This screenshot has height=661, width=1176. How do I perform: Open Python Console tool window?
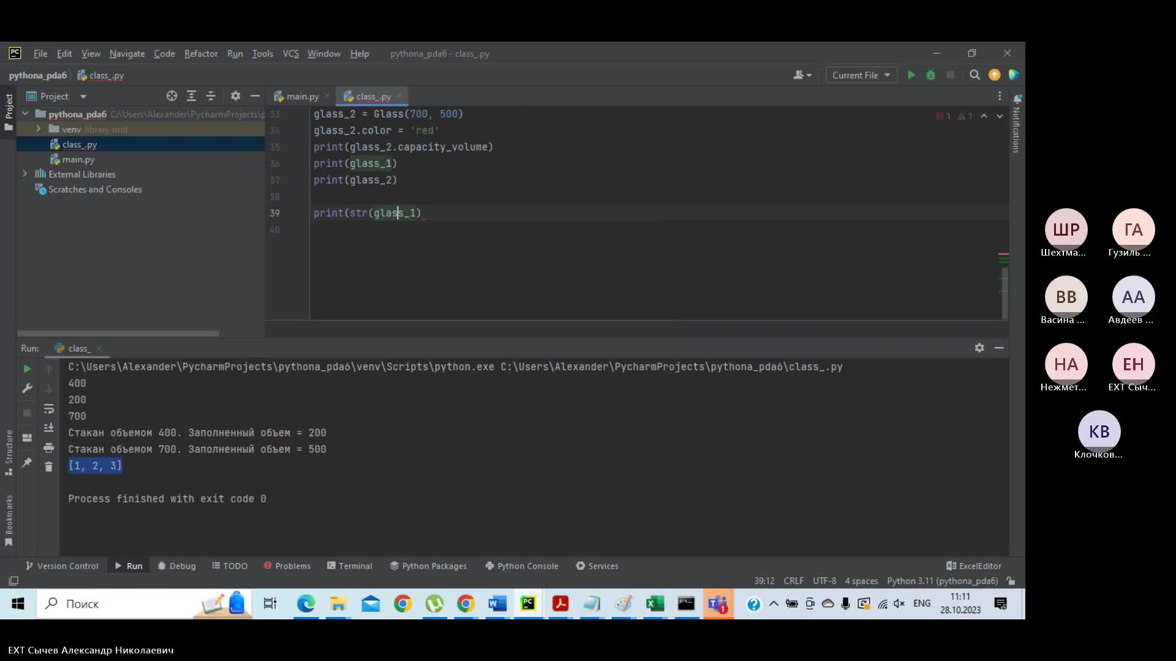[522, 566]
